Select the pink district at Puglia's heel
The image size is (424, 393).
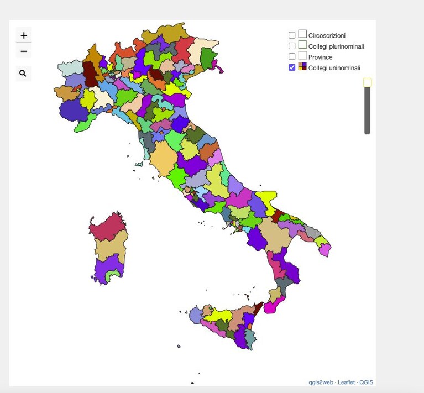325,250
